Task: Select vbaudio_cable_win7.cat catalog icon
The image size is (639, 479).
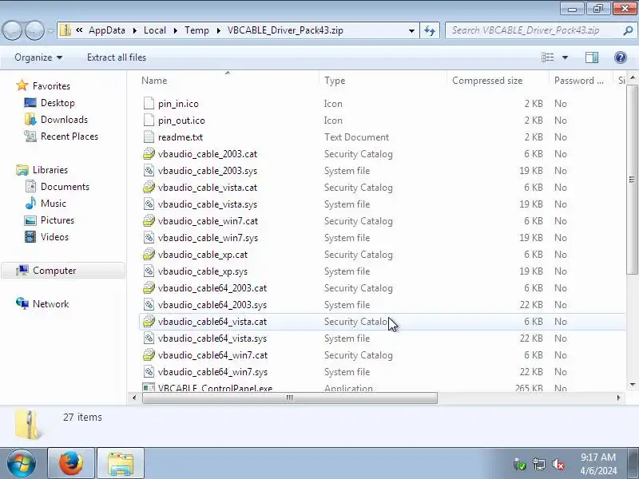Action: coord(149,221)
